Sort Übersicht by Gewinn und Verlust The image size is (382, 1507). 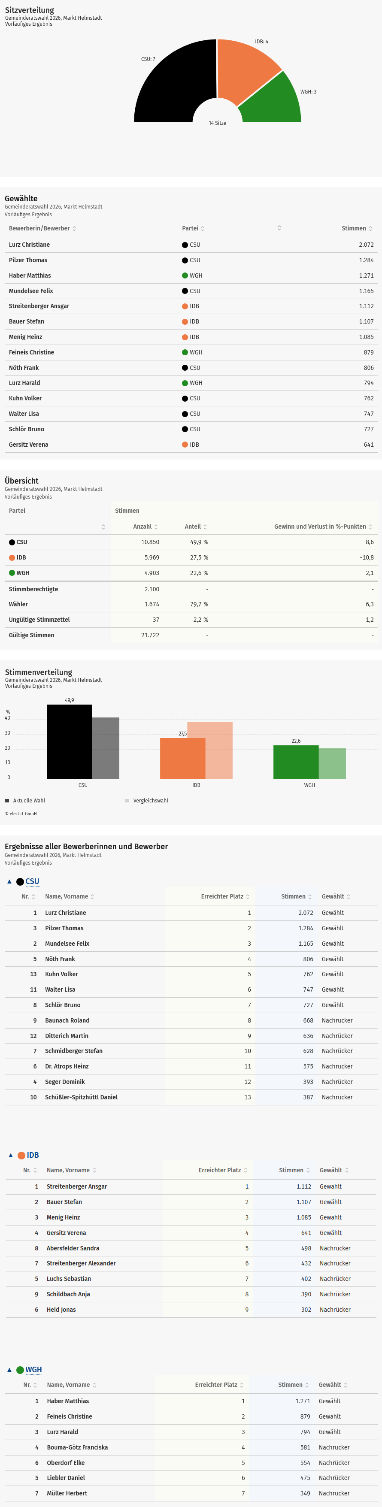pyautogui.click(x=323, y=527)
